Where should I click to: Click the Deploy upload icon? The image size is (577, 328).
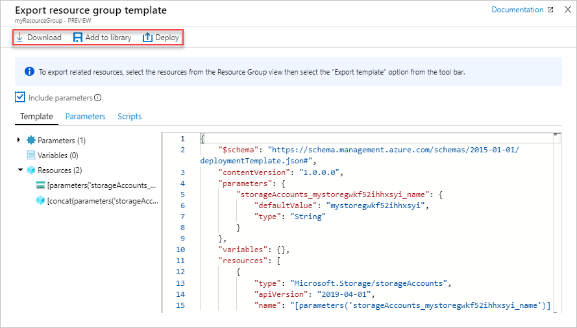[147, 38]
